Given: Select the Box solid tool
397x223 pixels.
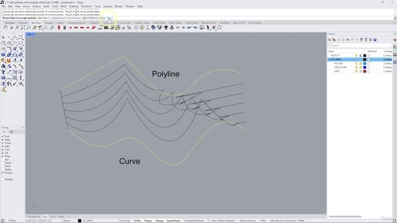Looking at the screenshot, I should click(3, 55).
